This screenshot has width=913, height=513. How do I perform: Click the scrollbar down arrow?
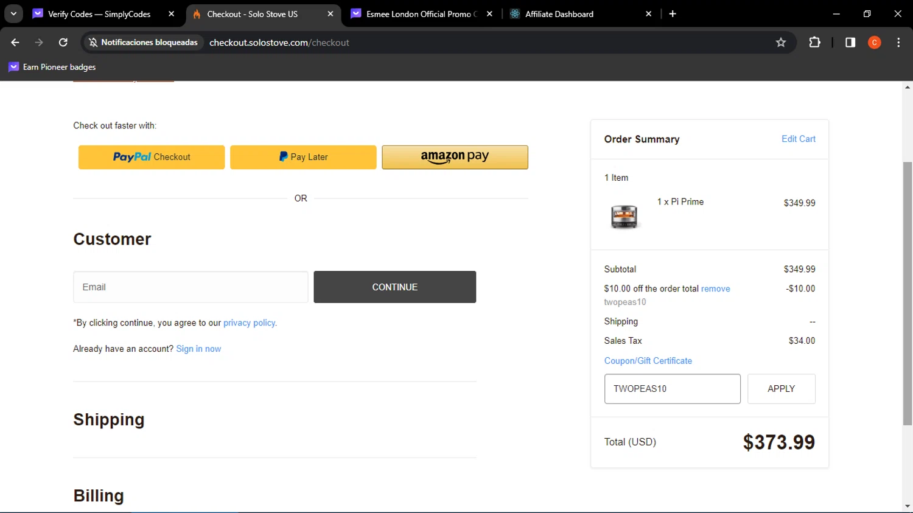pyautogui.click(x=908, y=506)
